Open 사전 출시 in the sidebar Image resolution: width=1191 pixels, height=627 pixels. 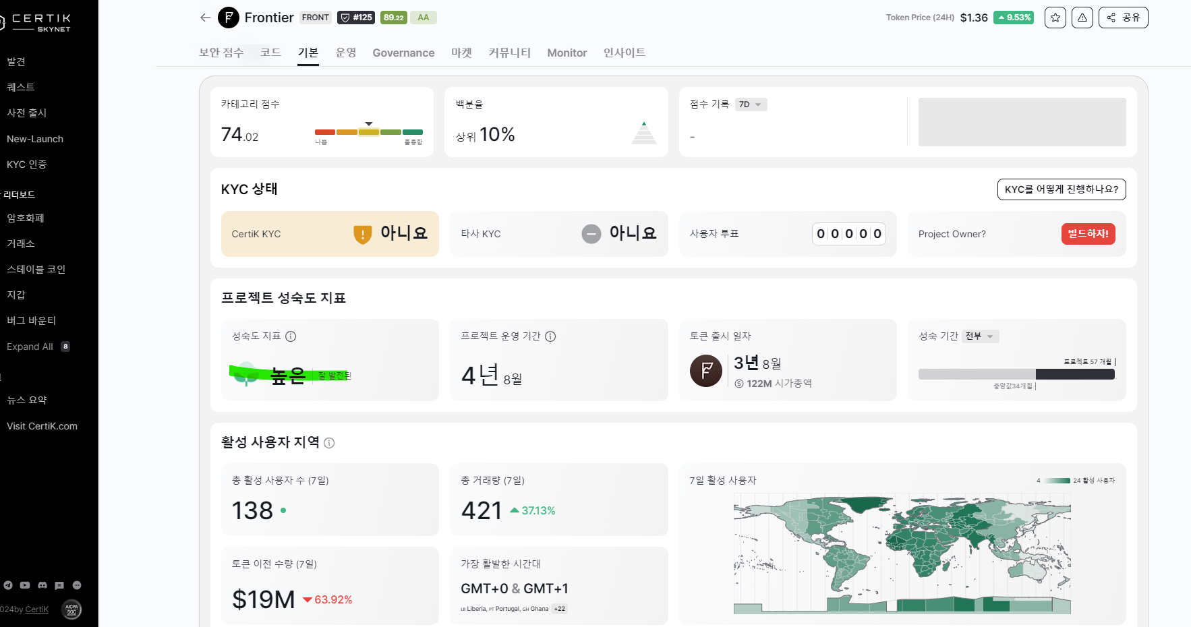click(26, 113)
